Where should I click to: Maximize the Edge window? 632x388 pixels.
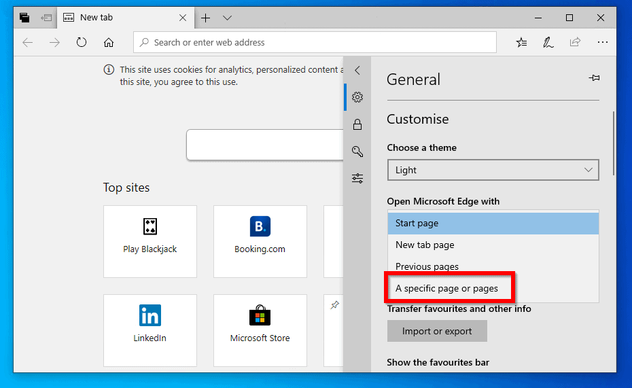(x=569, y=18)
